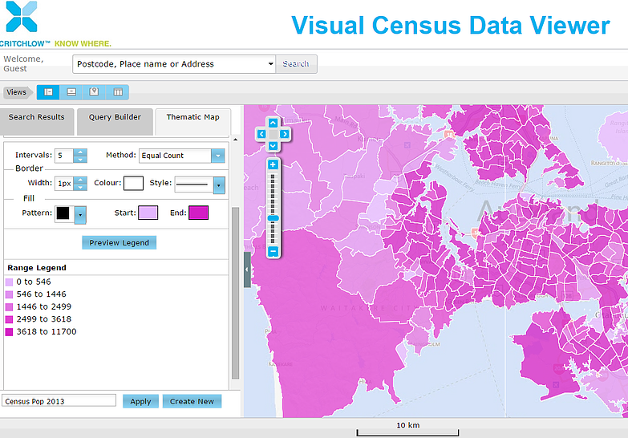Open the Method dropdown
This screenshot has width=628, height=438.
218,156
